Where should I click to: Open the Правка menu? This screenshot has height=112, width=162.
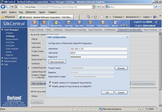point(13,12)
